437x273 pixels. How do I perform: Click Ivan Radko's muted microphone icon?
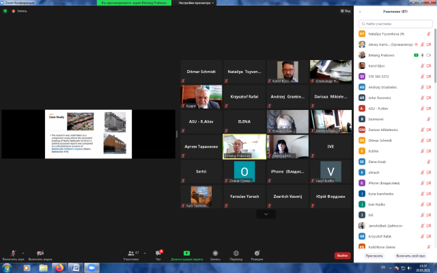[x=423, y=205]
